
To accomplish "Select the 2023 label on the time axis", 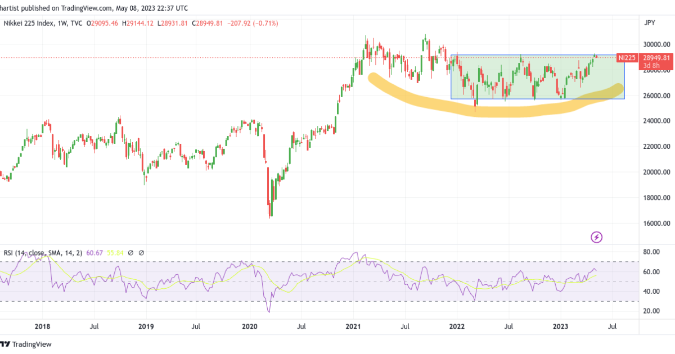I will (561, 326).
